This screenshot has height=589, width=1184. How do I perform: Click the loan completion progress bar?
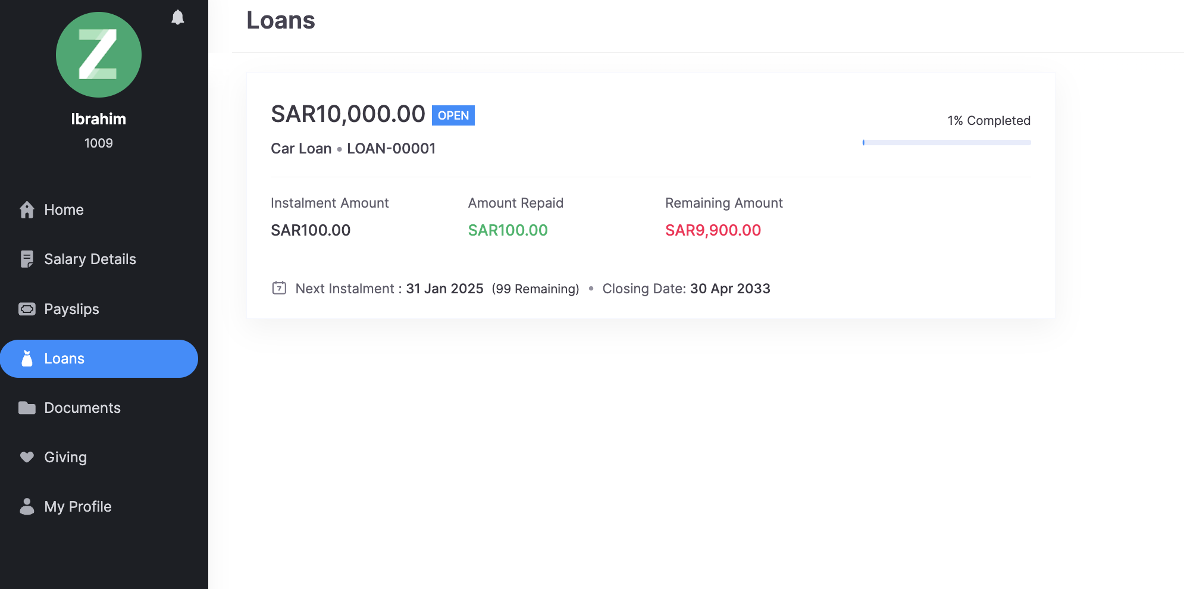(946, 143)
